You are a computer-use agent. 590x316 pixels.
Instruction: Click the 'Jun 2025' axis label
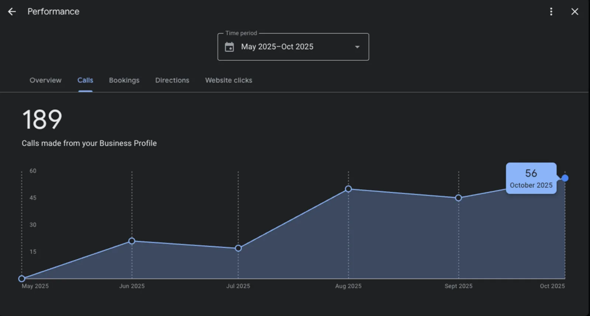132,286
